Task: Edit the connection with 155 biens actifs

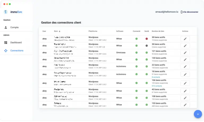Action: point(185,105)
